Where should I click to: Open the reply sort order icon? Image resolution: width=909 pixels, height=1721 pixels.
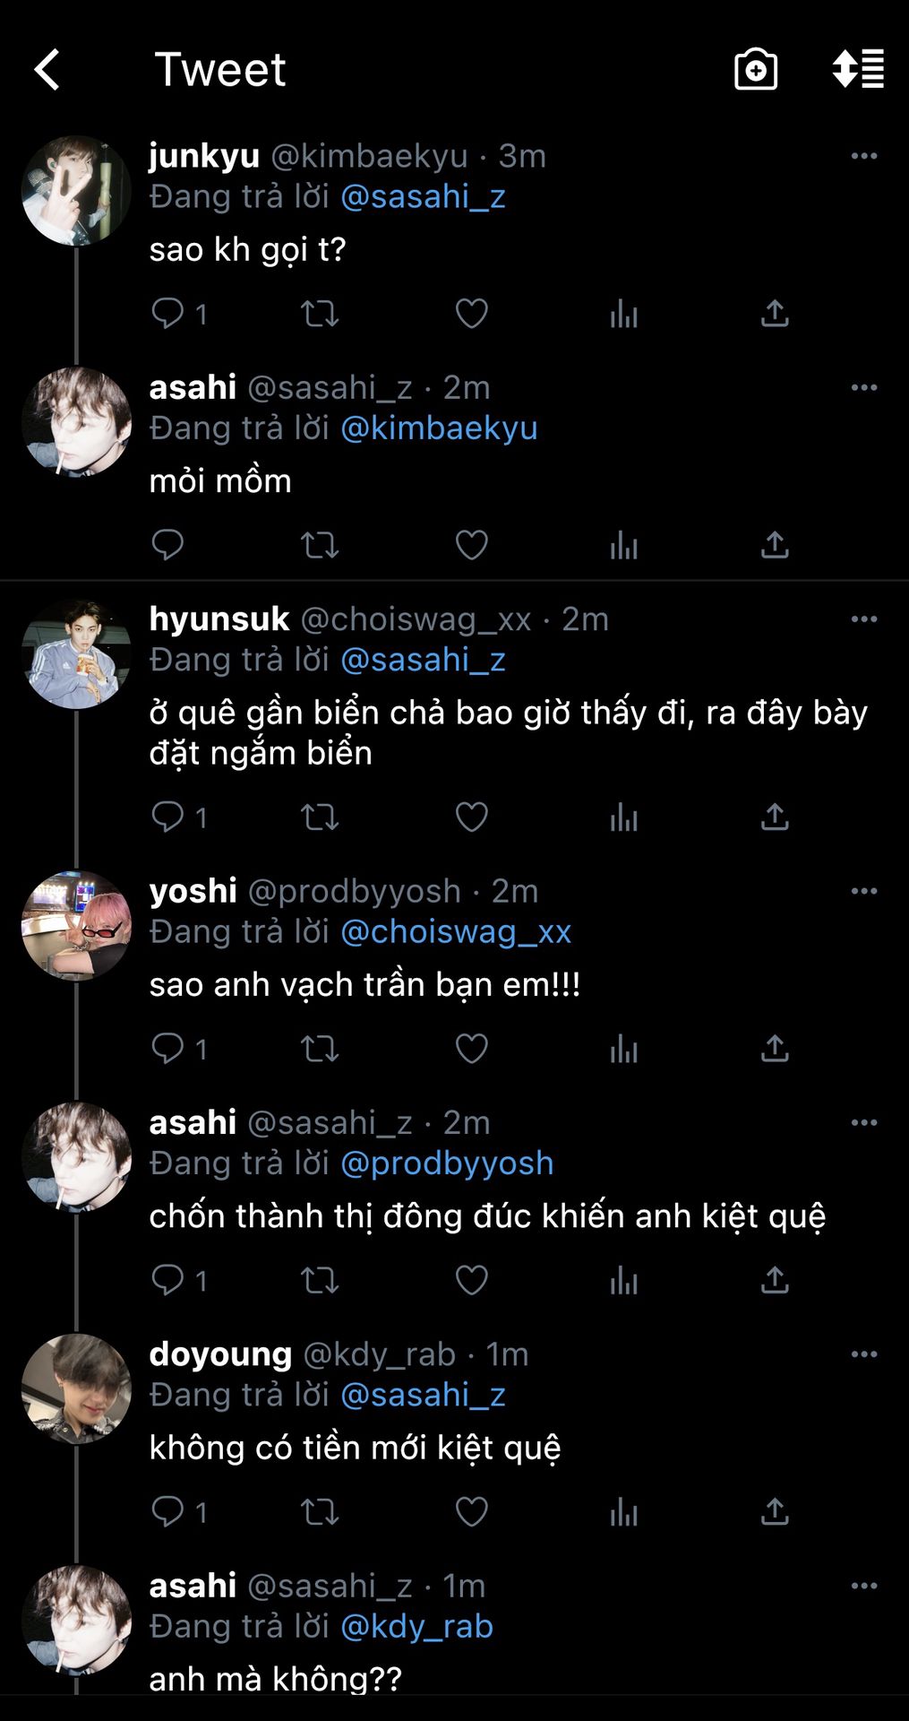click(858, 70)
